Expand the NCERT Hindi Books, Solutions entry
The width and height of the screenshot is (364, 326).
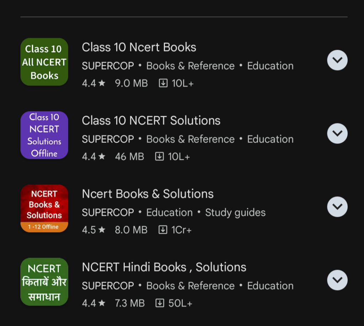(337, 280)
